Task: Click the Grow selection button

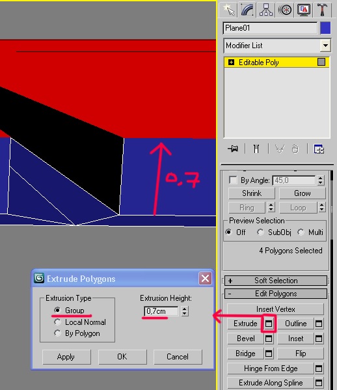Action: 303,193
